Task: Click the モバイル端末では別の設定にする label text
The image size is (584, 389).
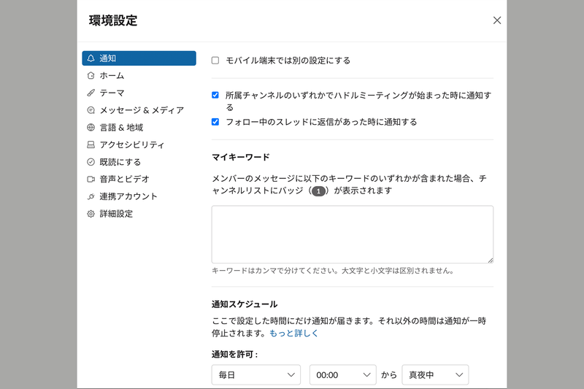Action: coord(288,61)
